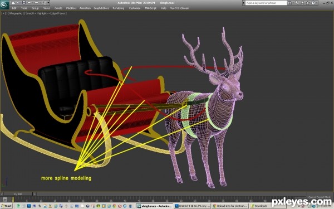Screen dimensions: 334x209
Task: Click the Open File icon in quick access toolbar
Action: (18, 3)
